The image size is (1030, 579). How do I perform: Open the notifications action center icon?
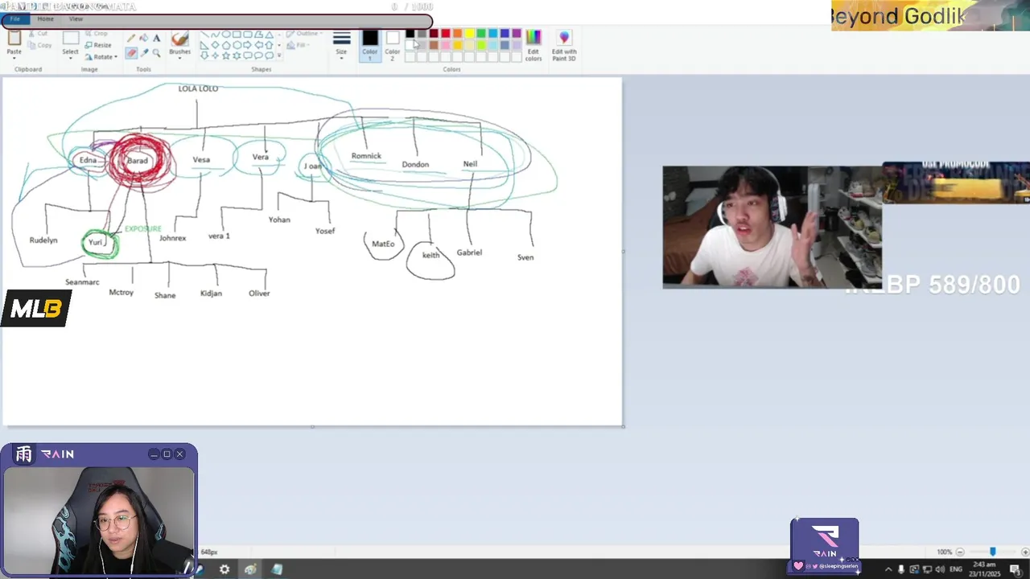pyautogui.click(x=1016, y=569)
